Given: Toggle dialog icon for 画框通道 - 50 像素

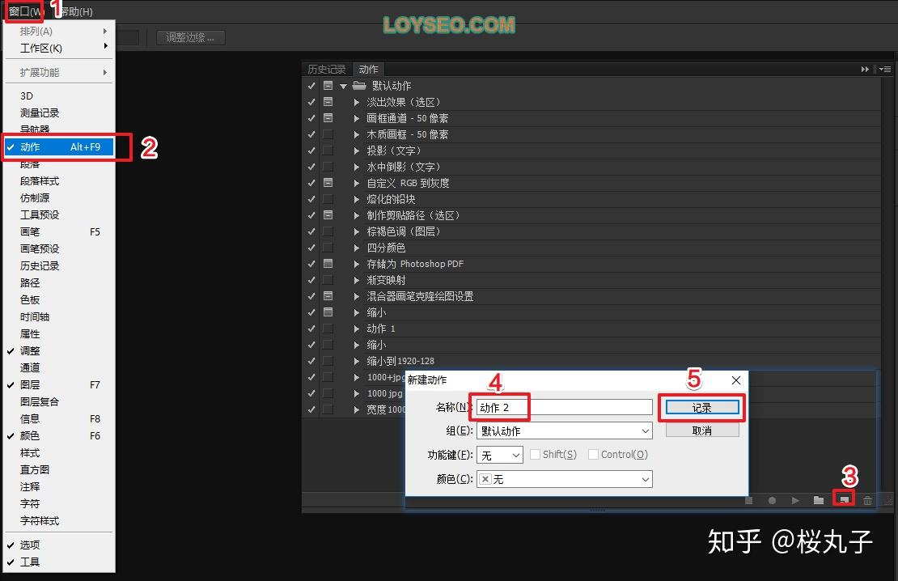Looking at the screenshot, I should pyautogui.click(x=328, y=118).
